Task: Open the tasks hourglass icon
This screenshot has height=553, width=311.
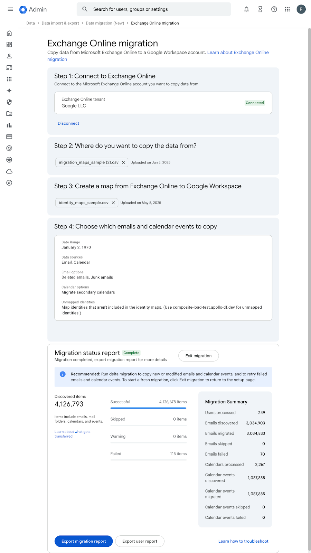Action: (260, 9)
